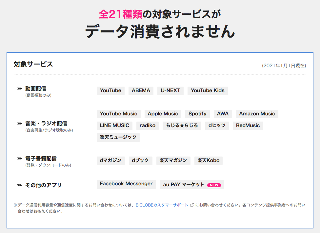Click the arrow icon beside その他のアプリ
The width and height of the screenshot is (320, 233).
click(19, 185)
